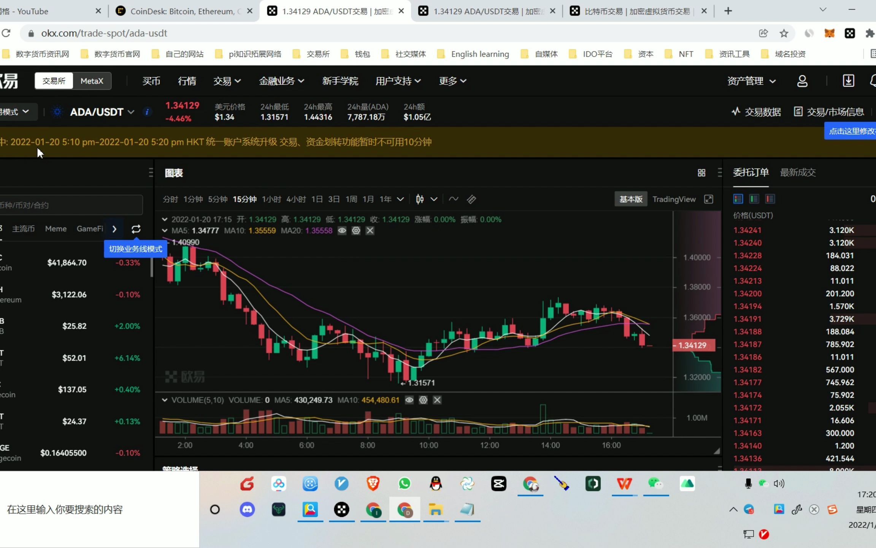Show more coin categories with right arrow
876x548 pixels.
(114, 229)
